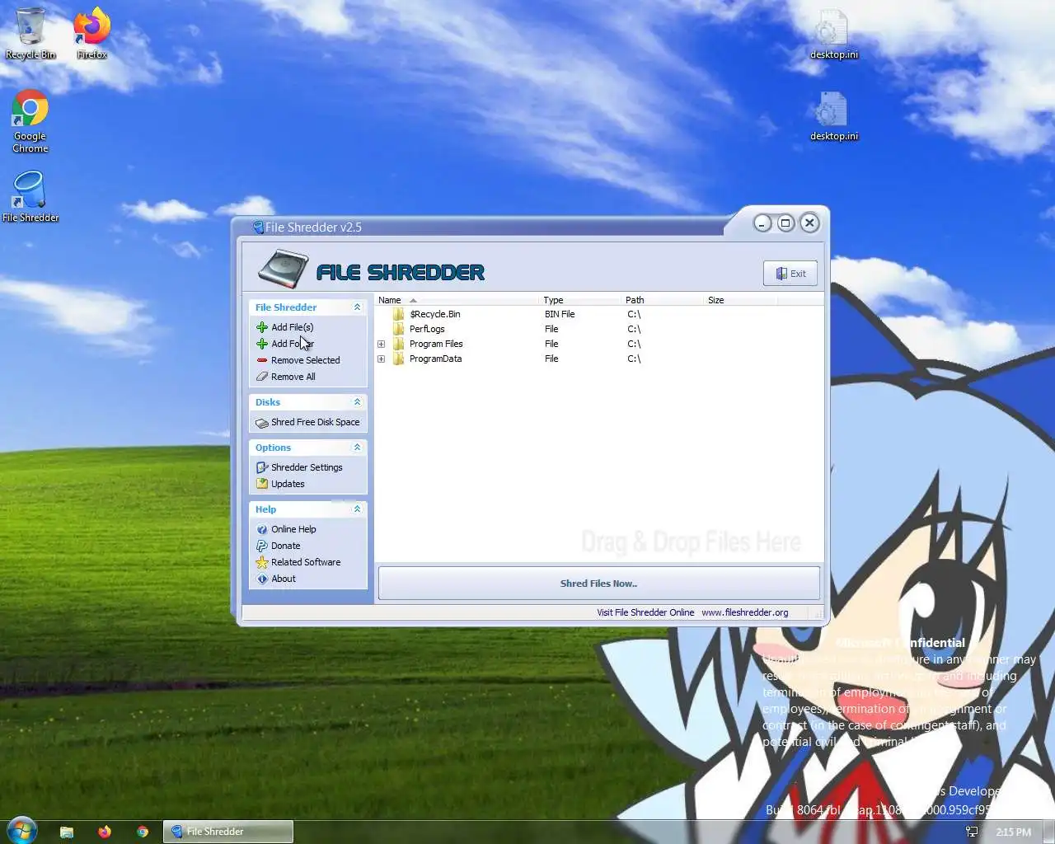Viewport: 1055px width, 844px height.
Task: Sort list by Path column header
Action: [x=663, y=300]
